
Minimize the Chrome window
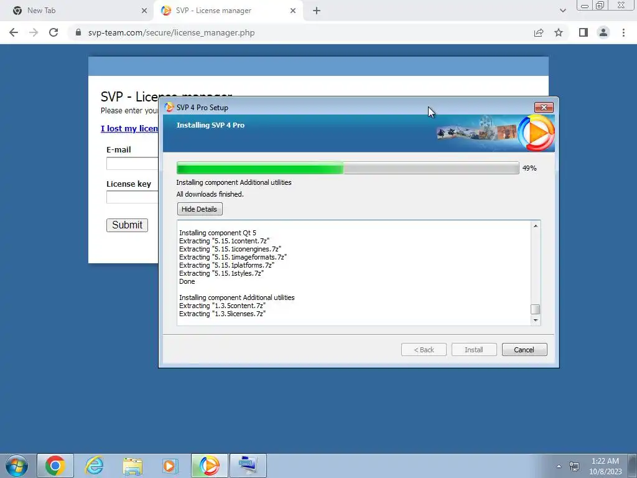(585, 5)
